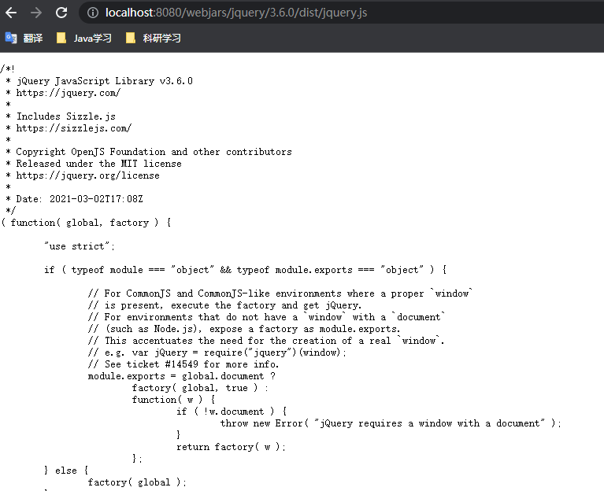This screenshot has height=491, width=604.
Task: Open the Java学习 bookmark folder
Action: coord(84,38)
